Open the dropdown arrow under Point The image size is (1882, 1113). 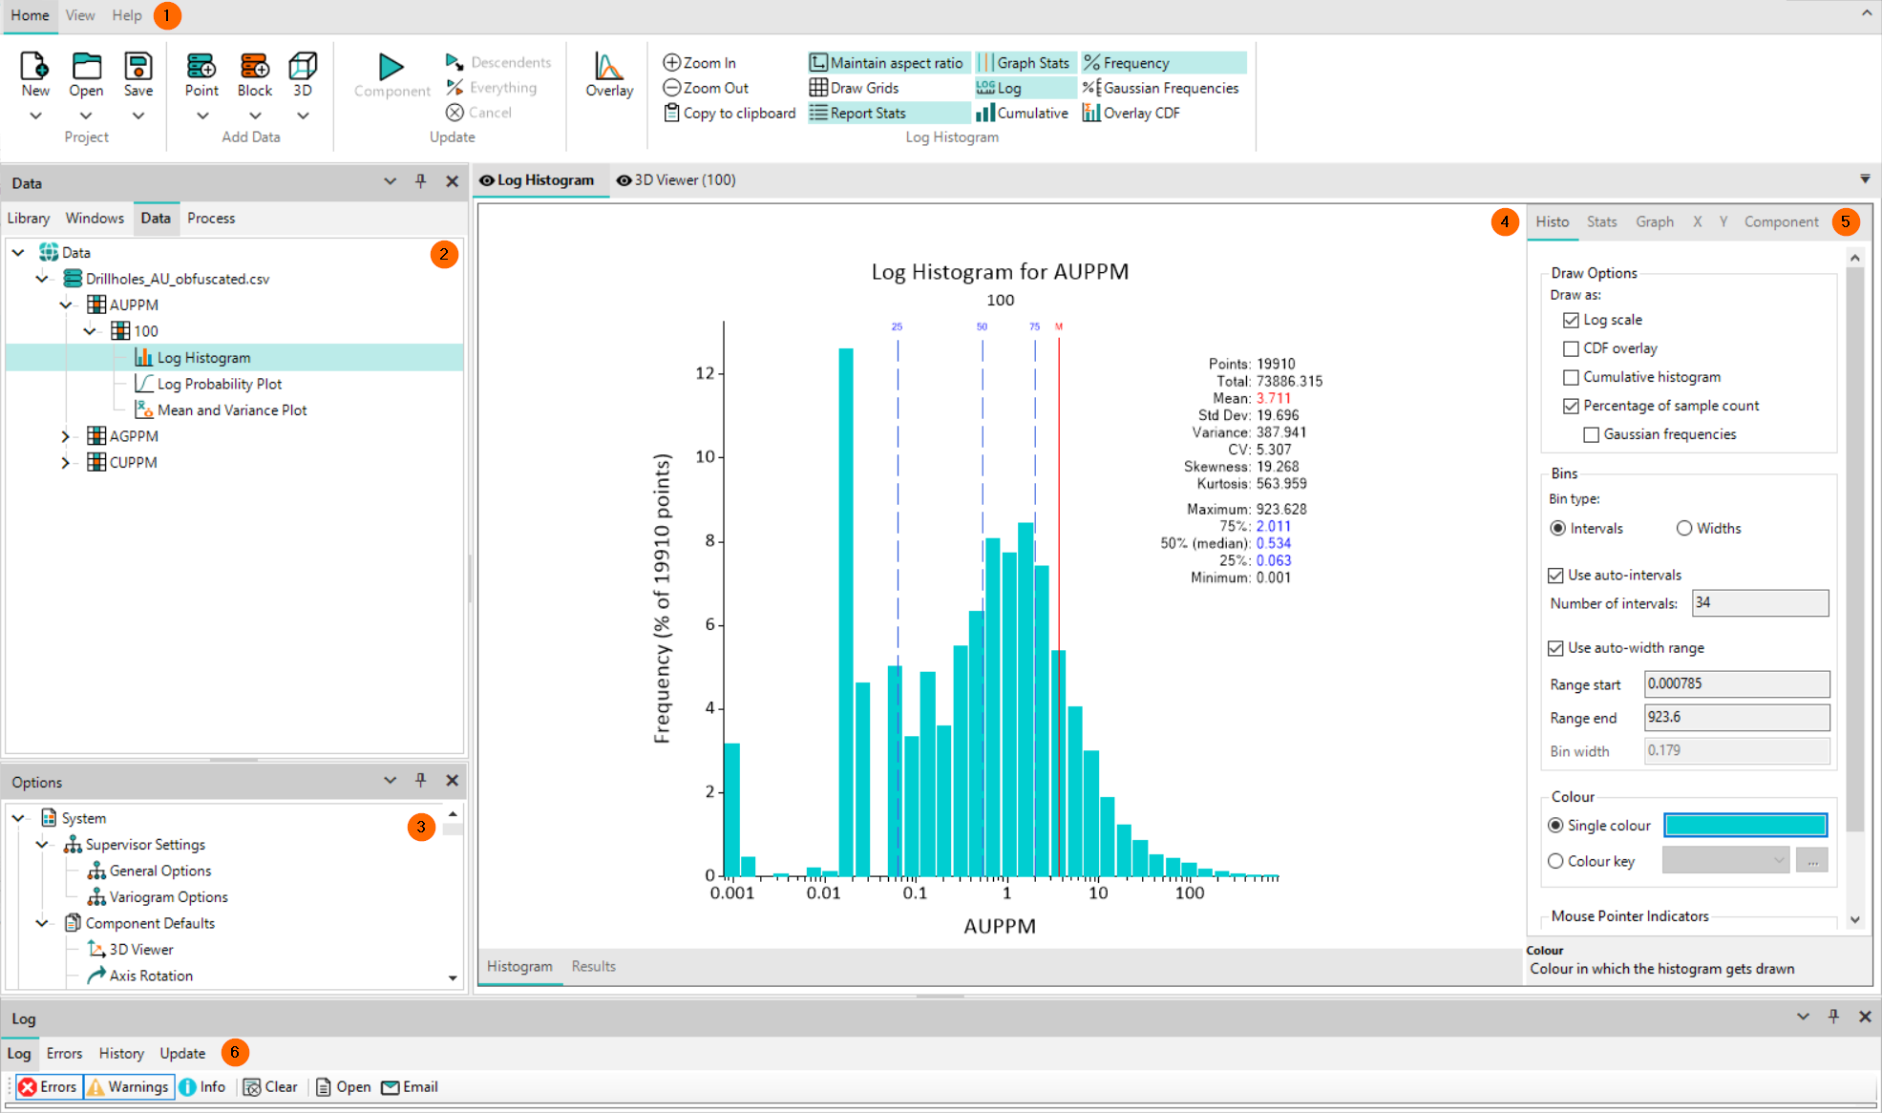(201, 115)
